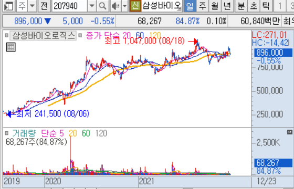294x189 pixels.
Task: Switch to the 주 weekly chart tab
Action: tap(202, 6)
